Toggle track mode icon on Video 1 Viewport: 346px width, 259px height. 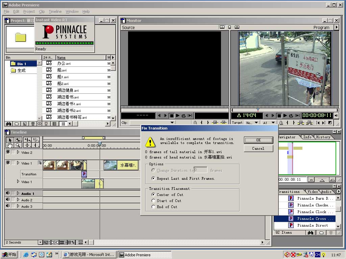coord(40,163)
